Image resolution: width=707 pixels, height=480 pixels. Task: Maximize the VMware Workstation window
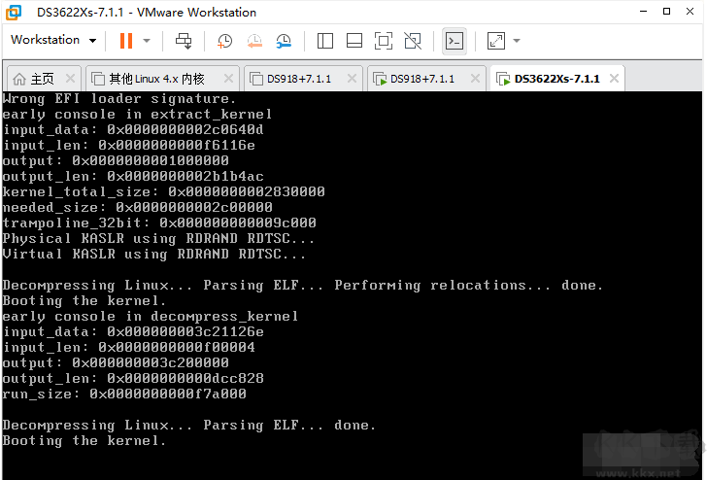[x=666, y=12]
